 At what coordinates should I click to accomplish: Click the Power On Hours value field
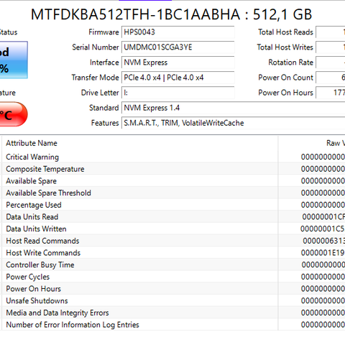(331, 93)
